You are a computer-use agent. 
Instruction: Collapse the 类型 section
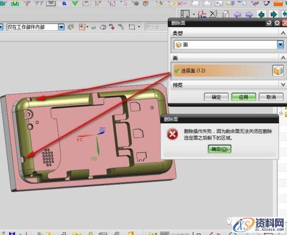click(282, 32)
